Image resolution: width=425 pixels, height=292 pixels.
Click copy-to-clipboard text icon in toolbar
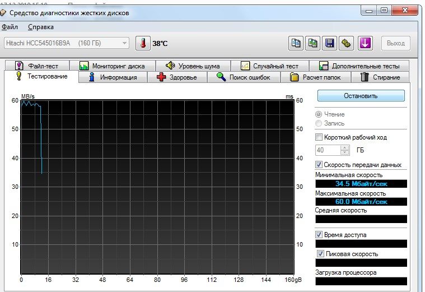coord(296,43)
